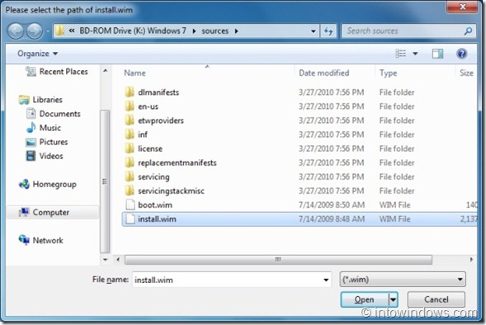Screen dimensions: 486x325
Task: Sort by Type column header
Action: coord(388,73)
